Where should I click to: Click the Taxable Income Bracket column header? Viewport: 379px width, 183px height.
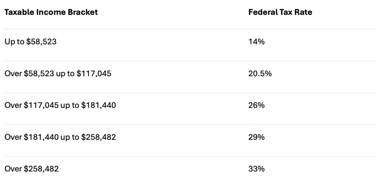point(51,12)
